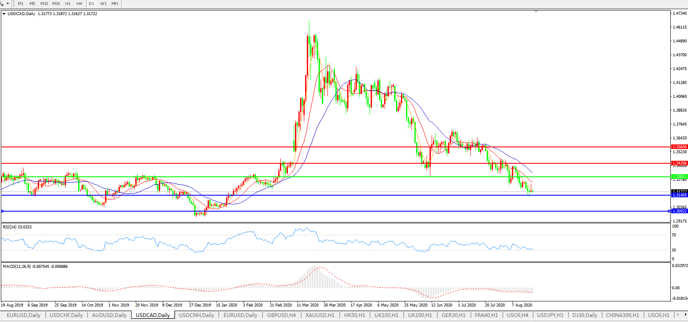Open the XAUUSD,H1 chart tab

pyautogui.click(x=320, y=315)
